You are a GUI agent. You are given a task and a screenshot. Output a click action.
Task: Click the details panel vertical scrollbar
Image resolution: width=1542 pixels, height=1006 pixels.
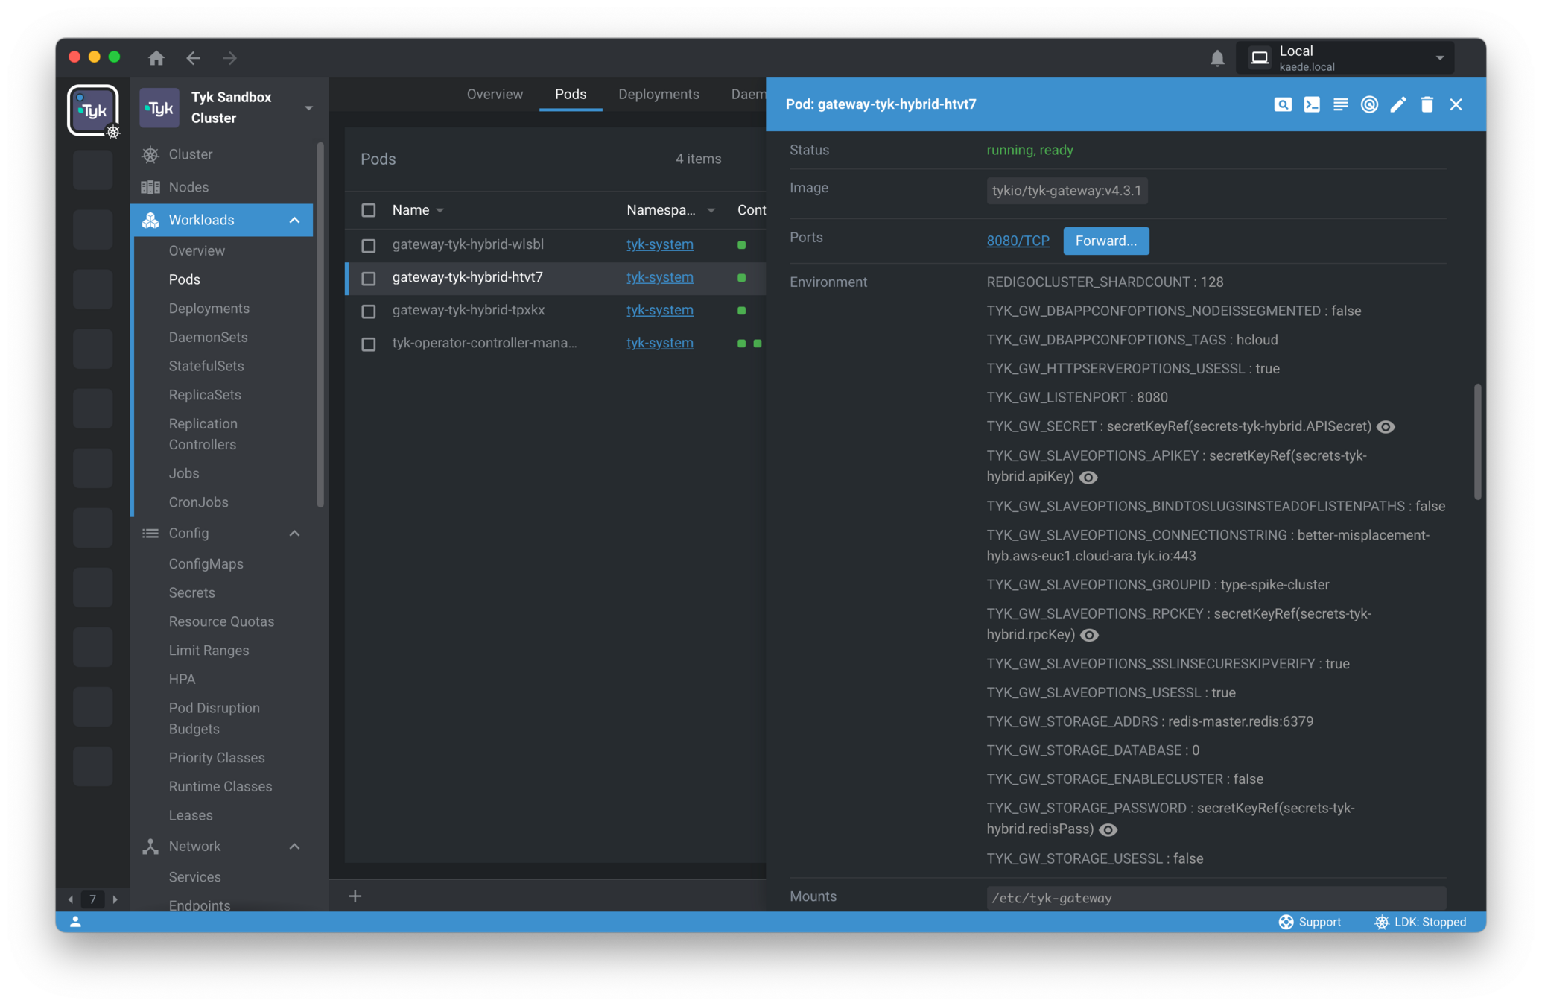pos(1477,441)
